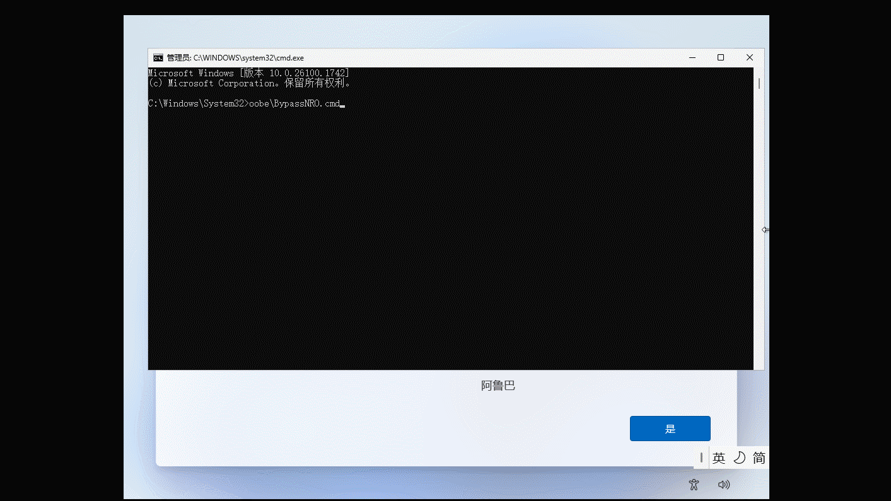Open the accessibility icon in bottom corner
891x501 pixels.
[694, 485]
